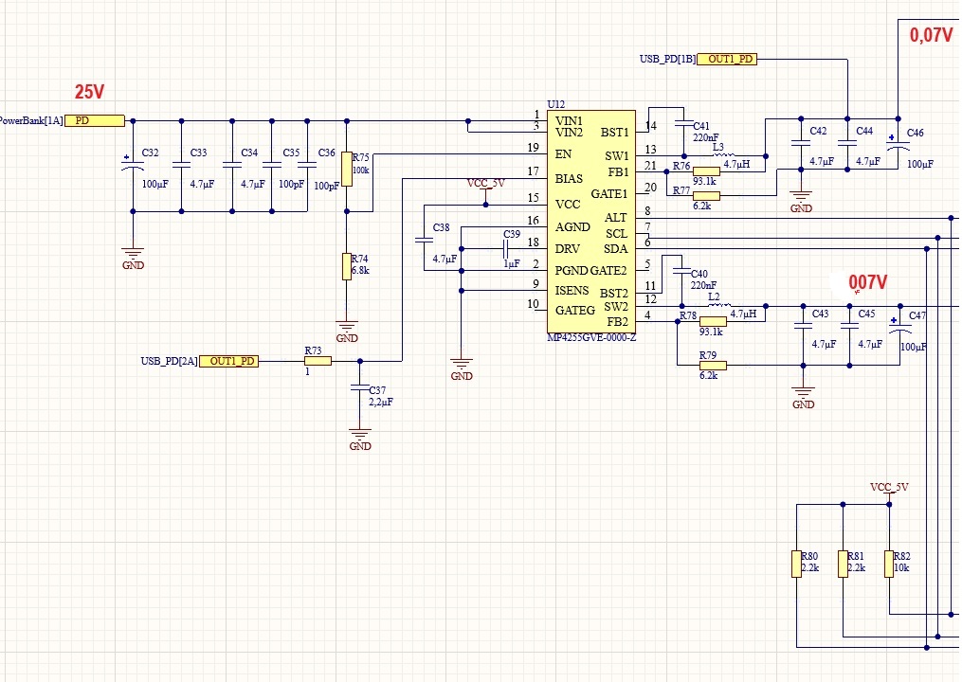962x682 pixels.
Task: Click the red 0,07V annotation text
Action: pyautogui.click(x=931, y=35)
